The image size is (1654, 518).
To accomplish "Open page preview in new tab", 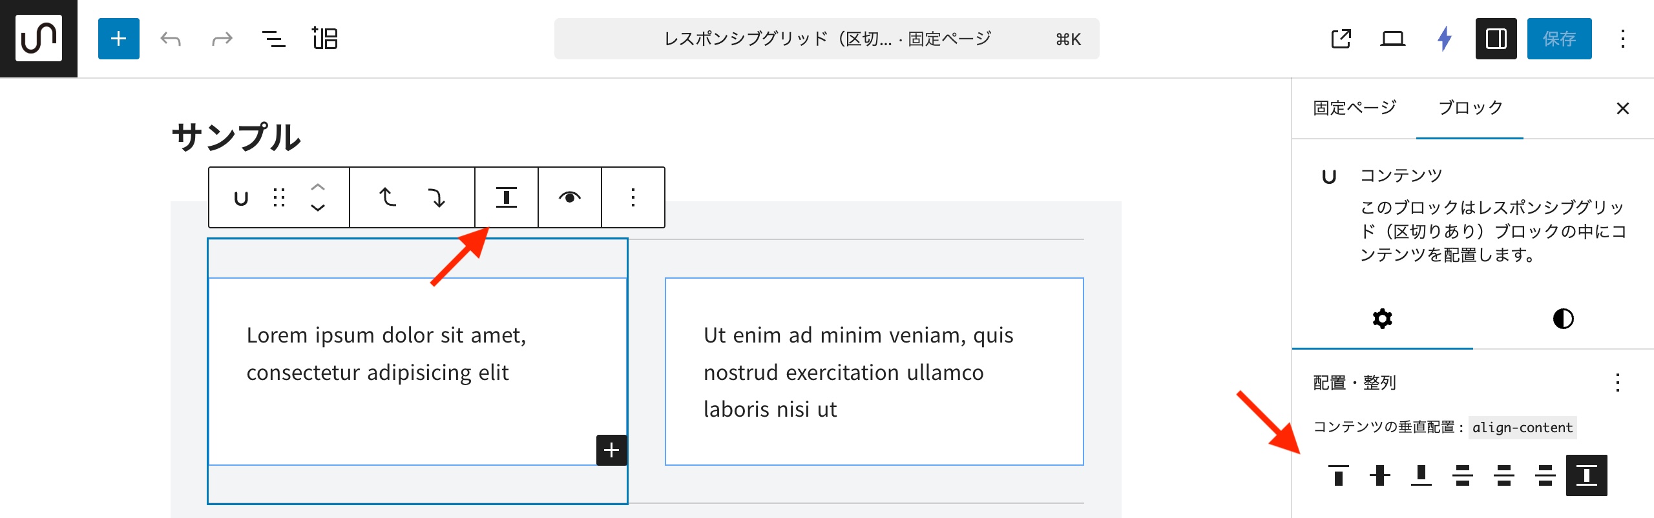I will (1341, 39).
